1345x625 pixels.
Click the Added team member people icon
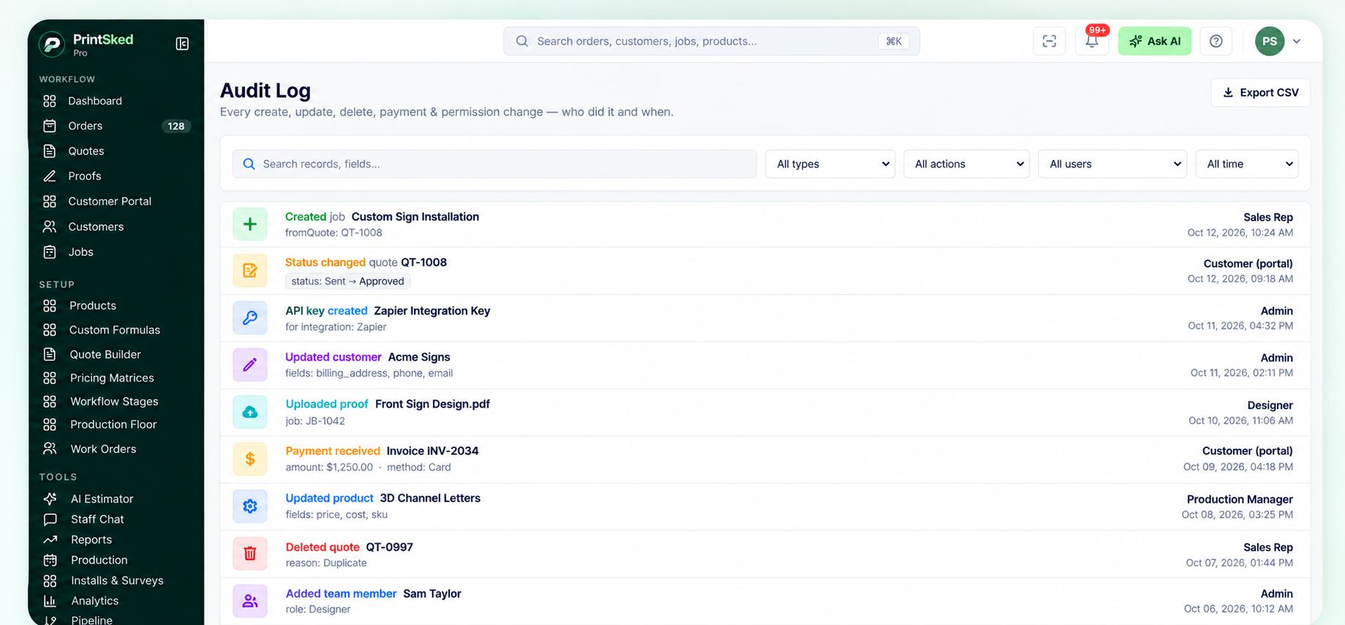pyautogui.click(x=250, y=601)
